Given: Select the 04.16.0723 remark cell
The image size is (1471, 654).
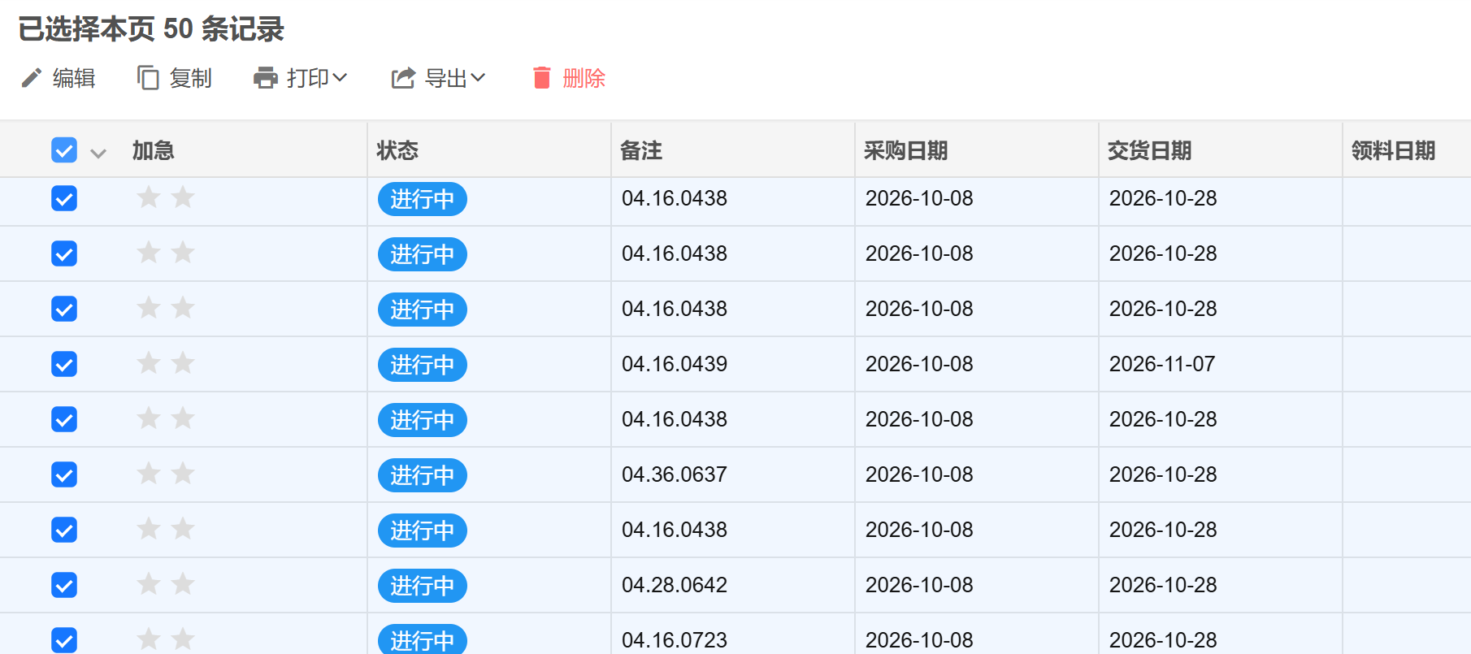Looking at the screenshot, I should coord(733,634).
